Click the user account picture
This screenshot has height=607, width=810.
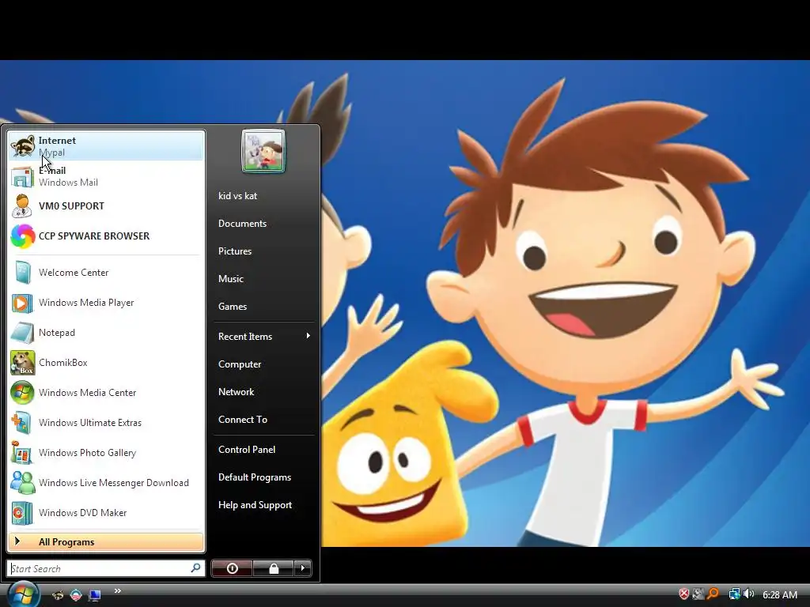[x=263, y=151]
